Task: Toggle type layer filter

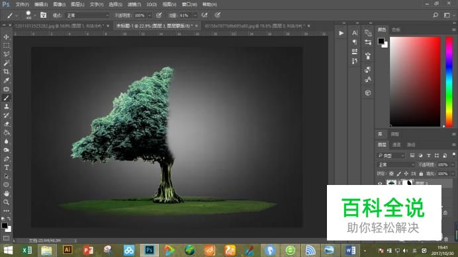Action: 428,155
